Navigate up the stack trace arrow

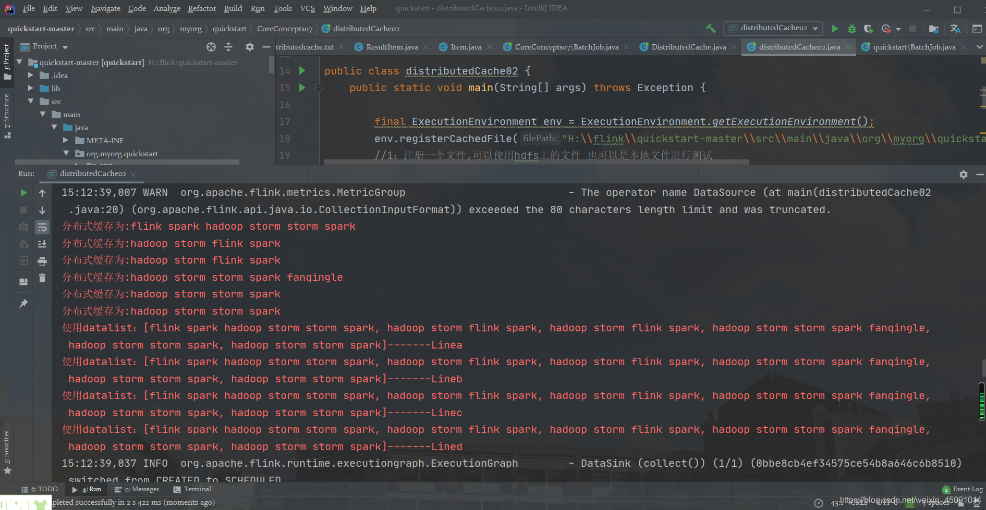coord(42,193)
